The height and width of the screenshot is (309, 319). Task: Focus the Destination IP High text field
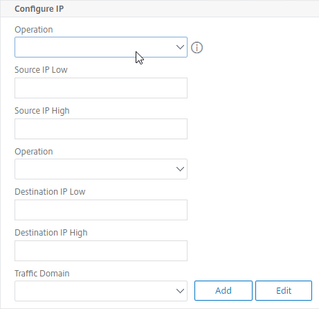tap(101, 251)
